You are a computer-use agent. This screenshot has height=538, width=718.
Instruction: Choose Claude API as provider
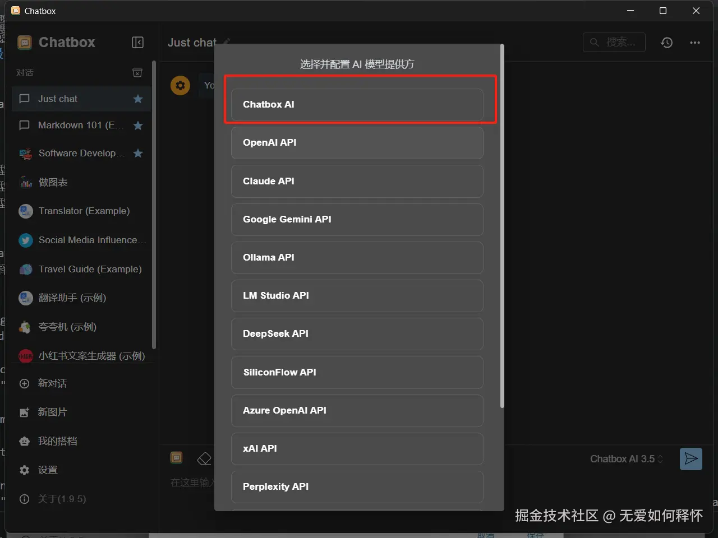pos(357,181)
